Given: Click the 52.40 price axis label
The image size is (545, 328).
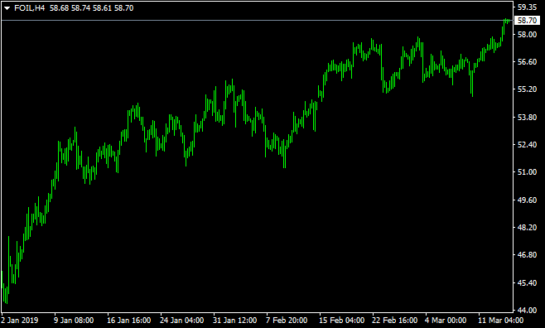Looking at the screenshot, I should pos(527,145).
